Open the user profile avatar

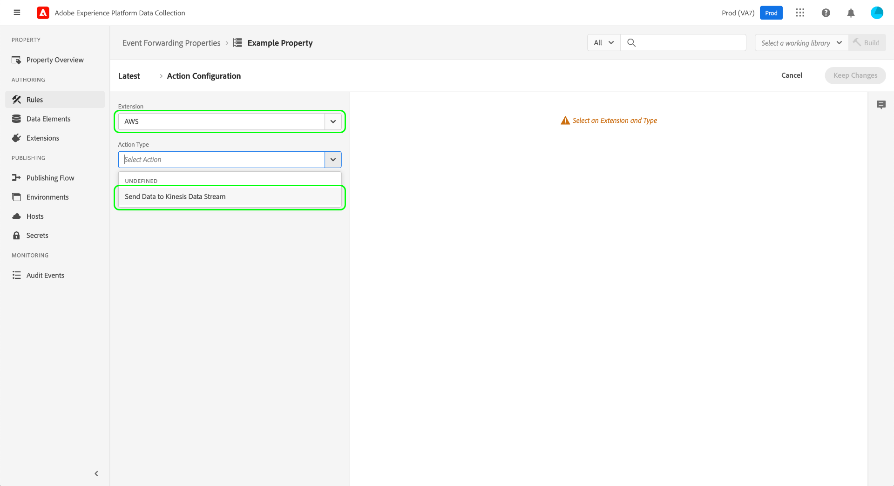tap(877, 13)
